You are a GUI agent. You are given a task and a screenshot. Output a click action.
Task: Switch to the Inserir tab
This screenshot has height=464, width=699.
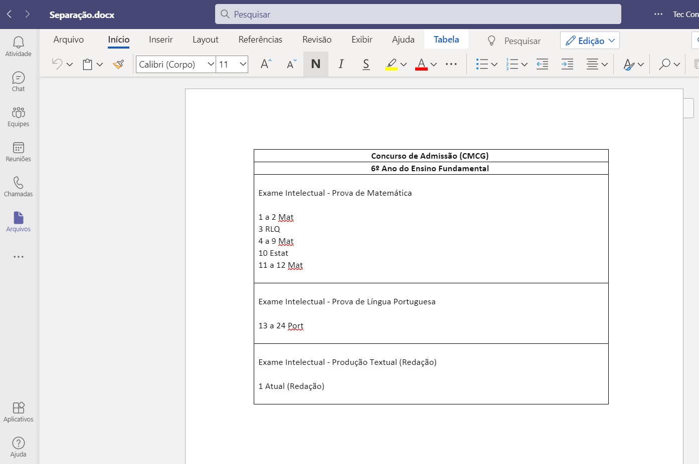pyautogui.click(x=160, y=40)
